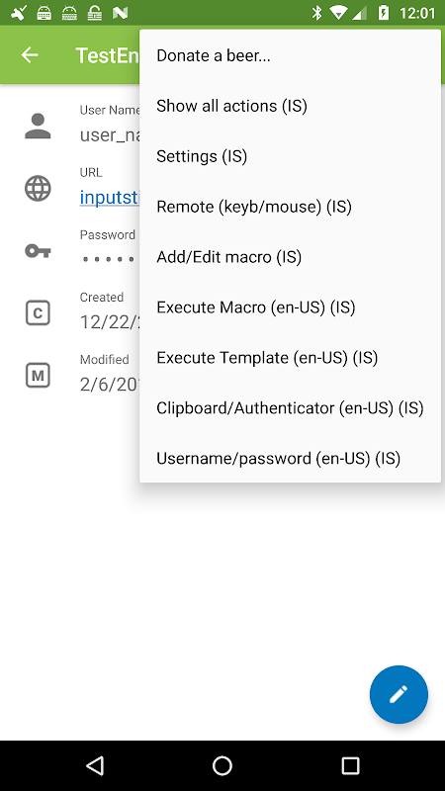
Task: Choose Username/password (en-US) (IS)
Action: point(290,459)
